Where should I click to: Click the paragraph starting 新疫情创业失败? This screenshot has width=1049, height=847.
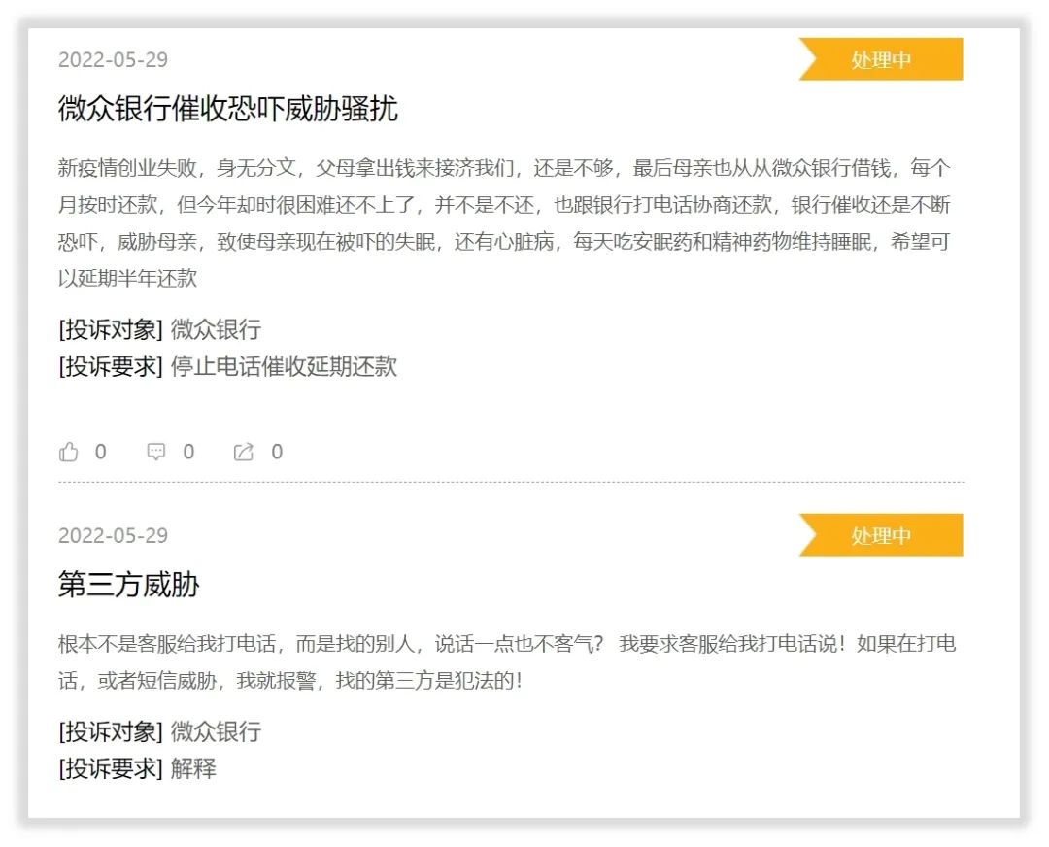pos(504,222)
